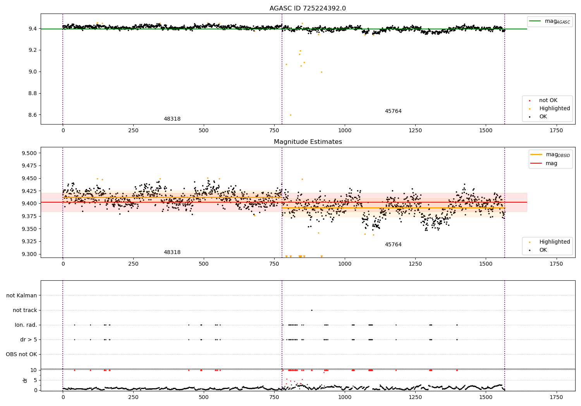Select the mag AGASC green-line legend entry
Image resolution: width=581 pixels, height=406 pixels.
pos(550,21)
